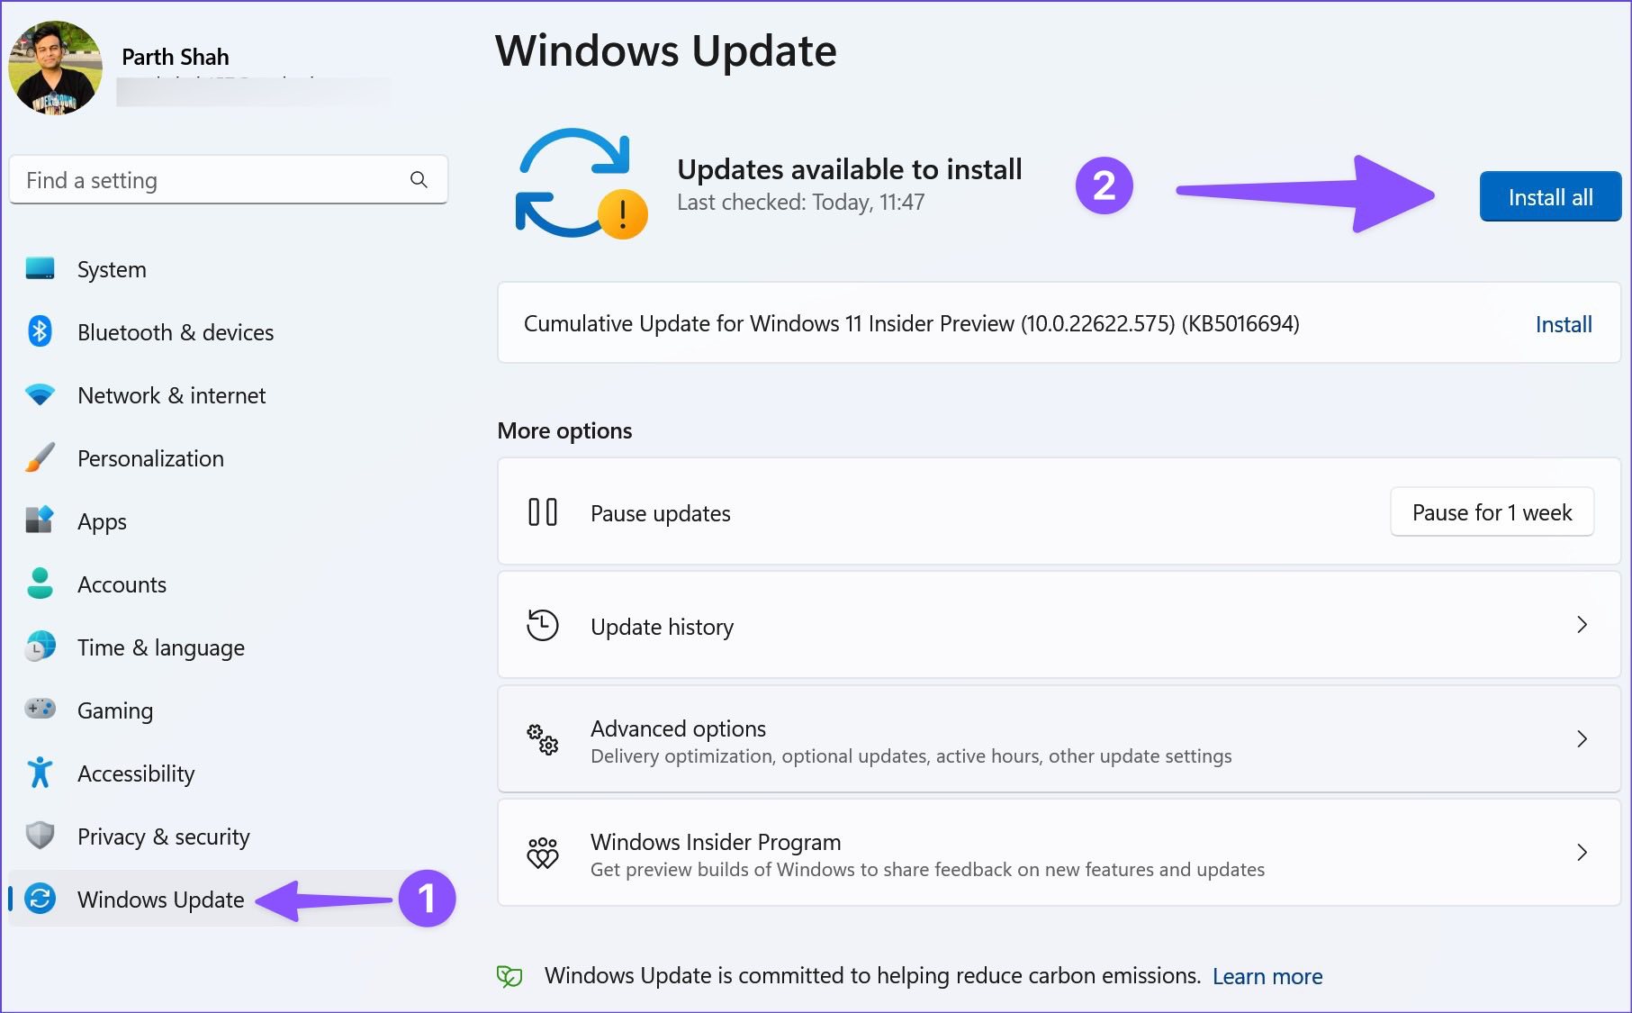Click the Gaming controller icon
The height and width of the screenshot is (1013, 1632).
(x=40, y=709)
